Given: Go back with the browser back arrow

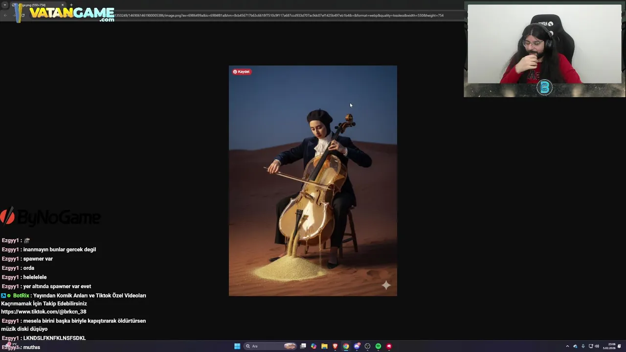Looking at the screenshot, I should 5,15.
